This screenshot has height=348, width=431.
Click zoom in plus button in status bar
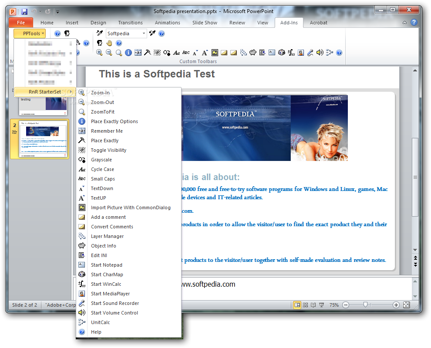point(396,305)
